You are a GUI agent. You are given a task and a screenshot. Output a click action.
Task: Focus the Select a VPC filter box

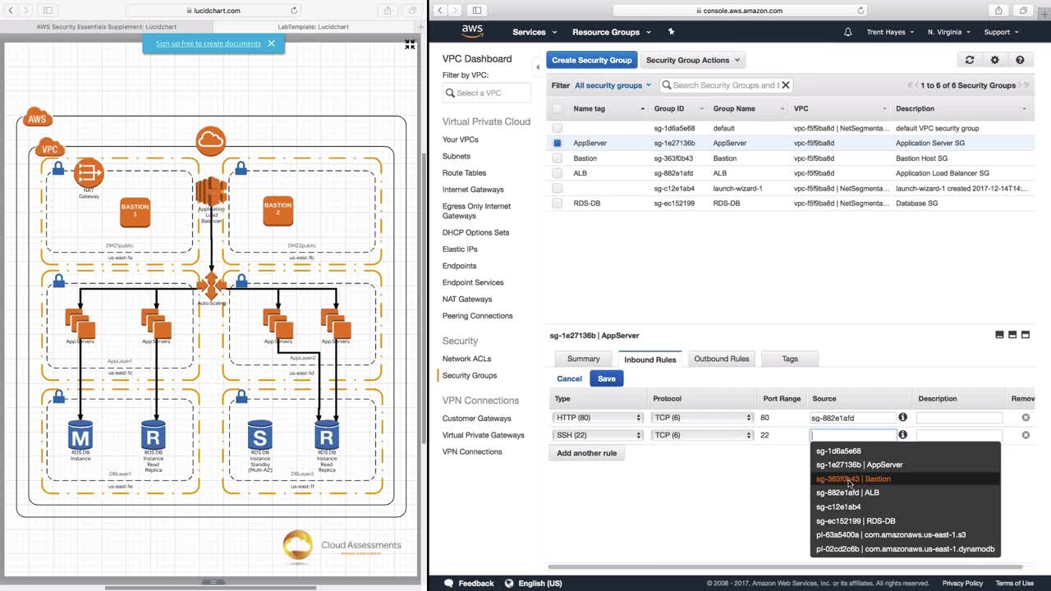click(x=487, y=93)
